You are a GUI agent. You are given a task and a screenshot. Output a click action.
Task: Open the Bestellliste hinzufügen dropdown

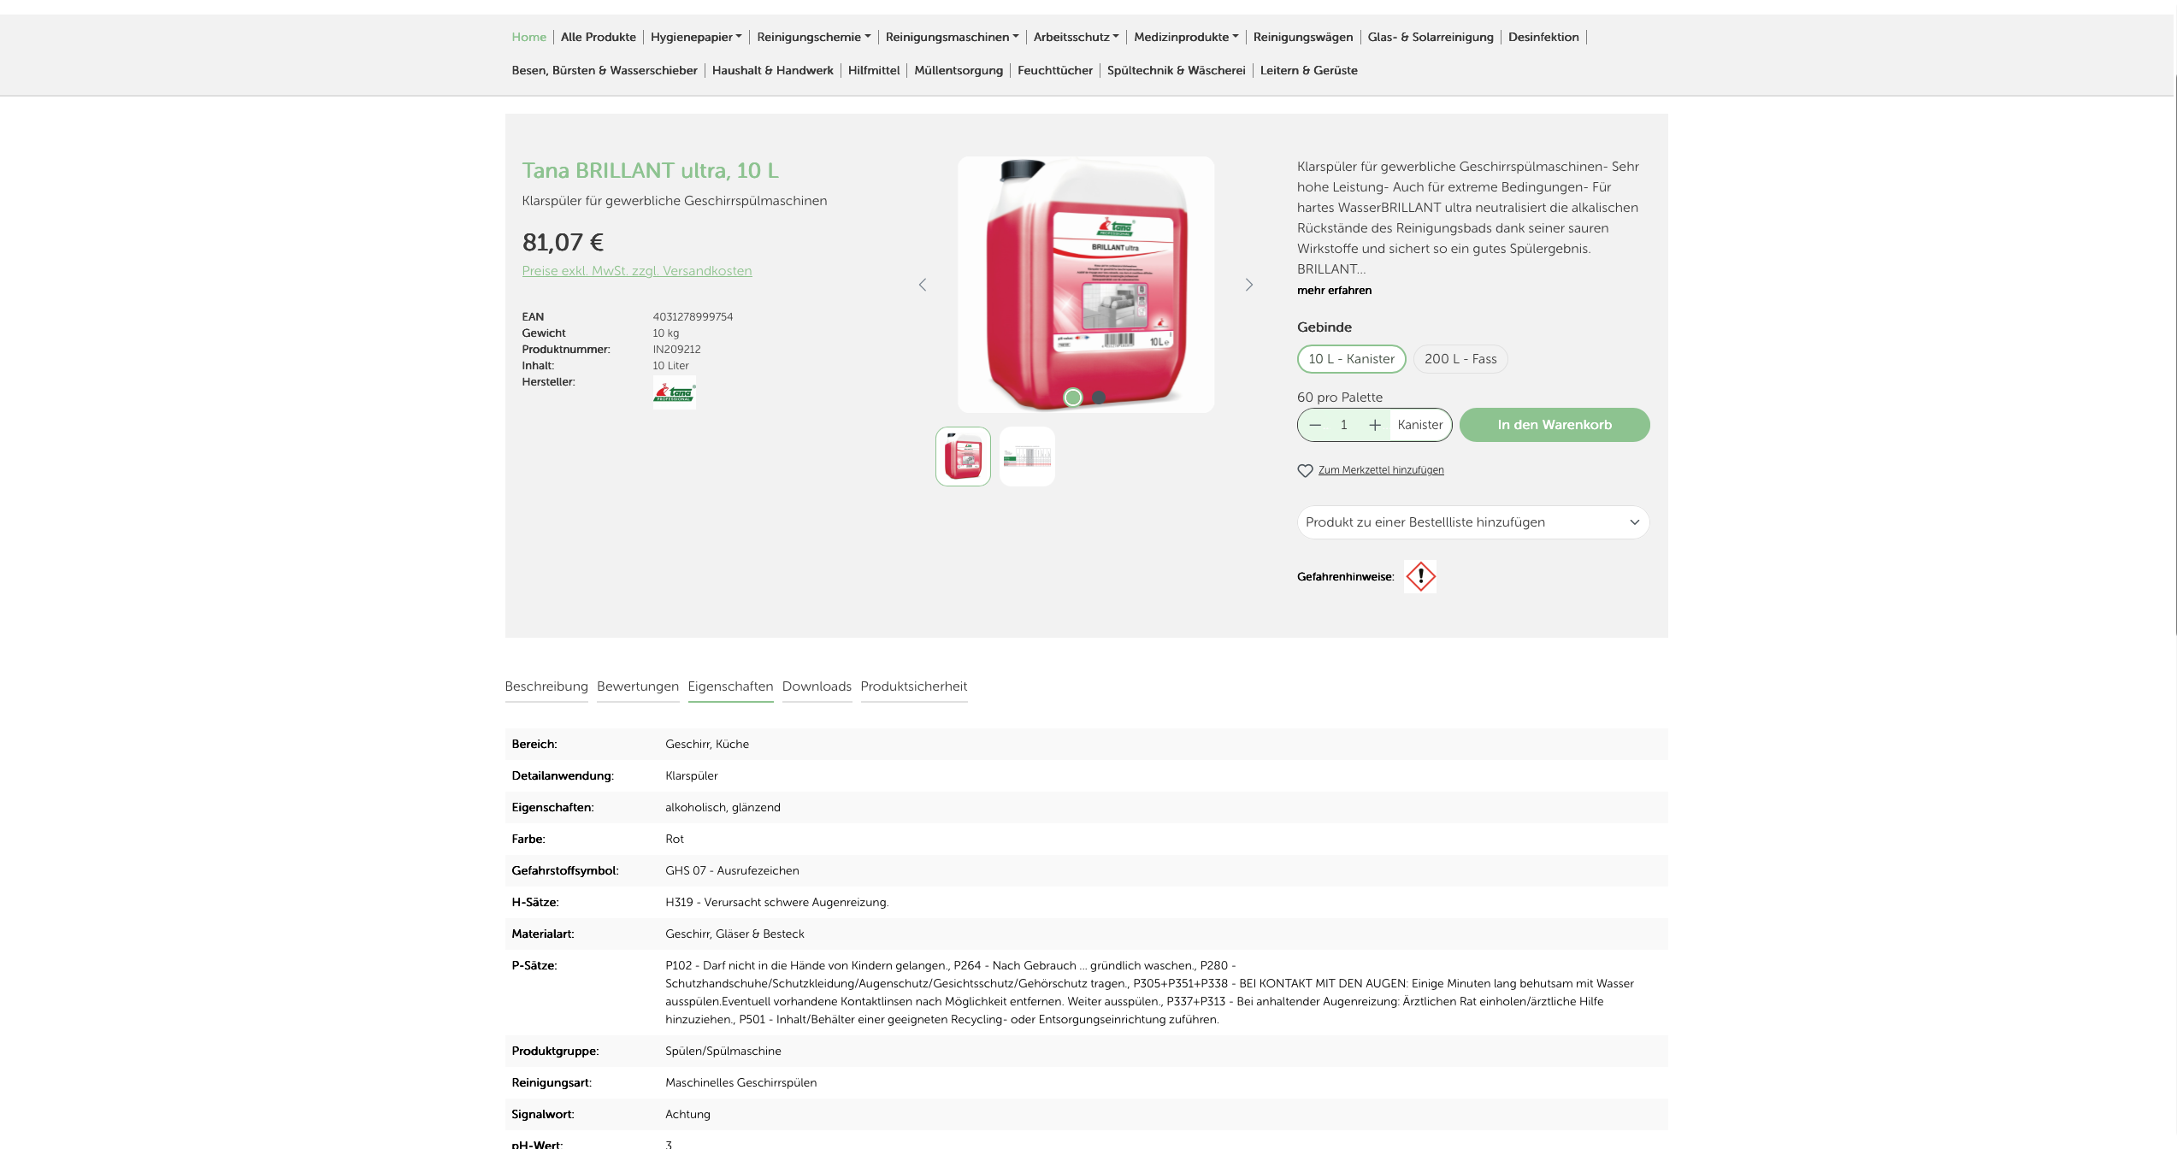click(x=1473, y=522)
